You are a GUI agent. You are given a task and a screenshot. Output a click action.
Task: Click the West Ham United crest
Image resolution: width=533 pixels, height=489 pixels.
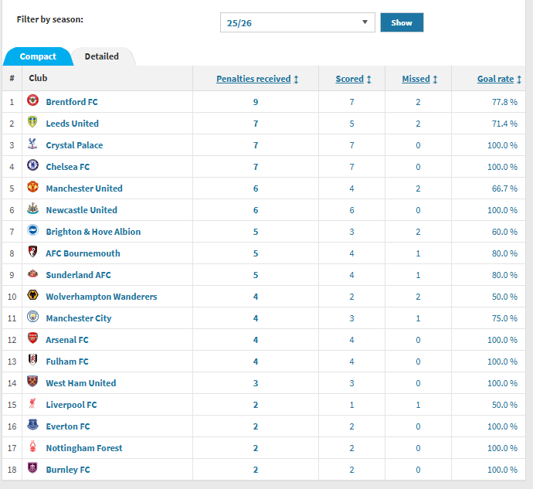pyautogui.click(x=32, y=381)
